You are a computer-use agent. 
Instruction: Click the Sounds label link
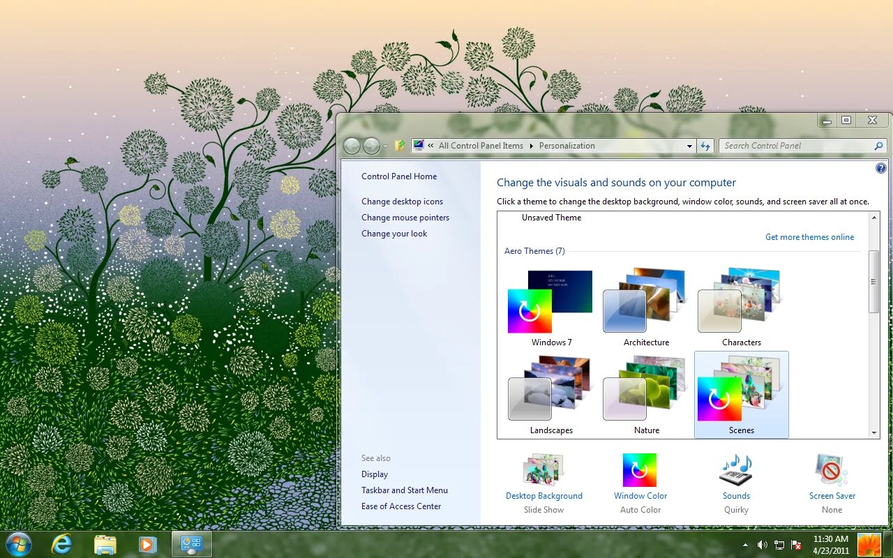736,496
